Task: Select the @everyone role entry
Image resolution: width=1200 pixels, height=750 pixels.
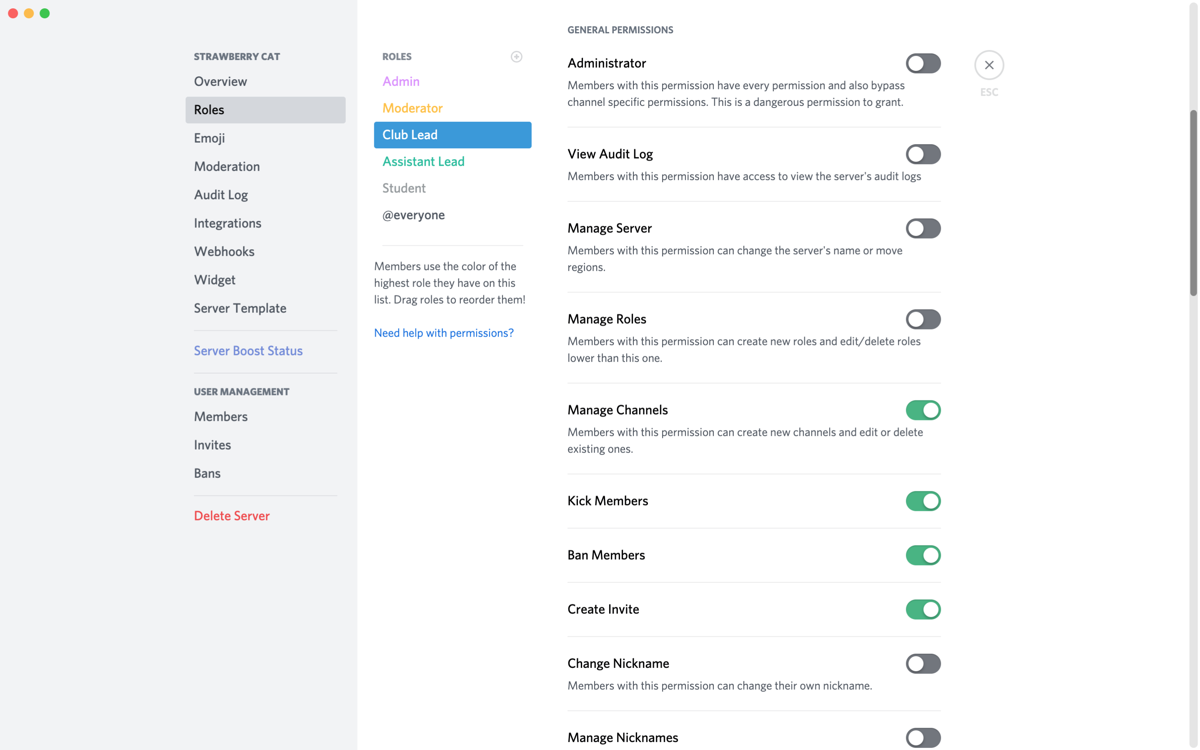Action: click(414, 213)
